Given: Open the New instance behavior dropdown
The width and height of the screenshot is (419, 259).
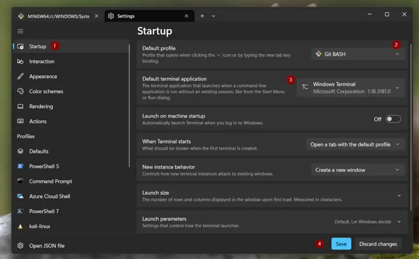Looking at the screenshot, I should click(x=358, y=170).
